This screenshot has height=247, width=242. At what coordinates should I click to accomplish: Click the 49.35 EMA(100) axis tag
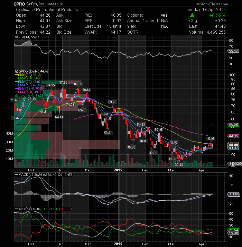[233, 136]
